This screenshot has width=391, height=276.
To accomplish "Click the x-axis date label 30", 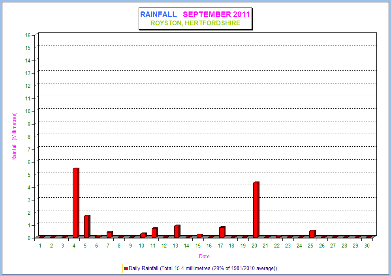I will [367, 246].
